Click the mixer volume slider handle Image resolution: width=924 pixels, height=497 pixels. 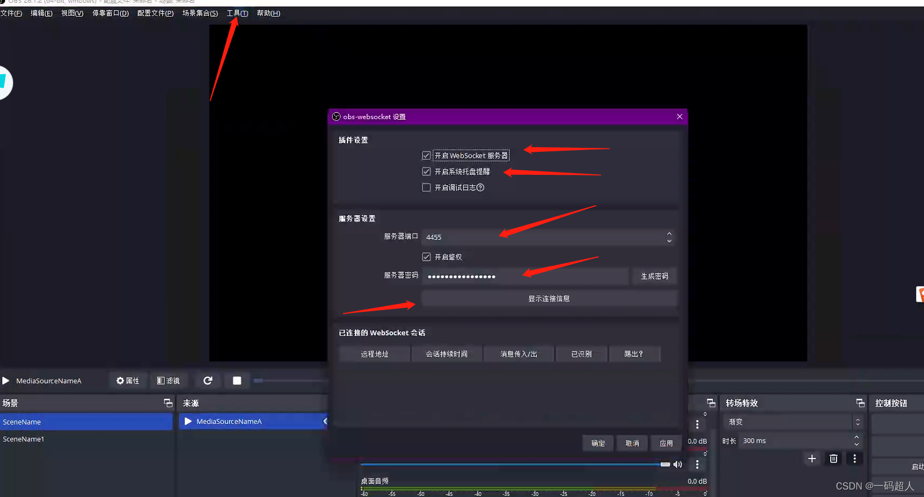click(x=665, y=464)
